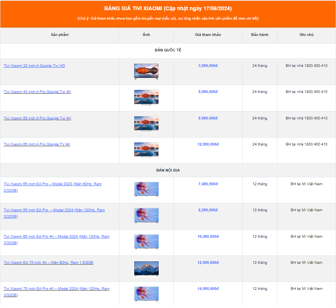This screenshot has width=336, height=308.
Task: Click the 55 inch EA Pro 2023 thumbnail
Action: pyautogui.click(x=146, y=189)
